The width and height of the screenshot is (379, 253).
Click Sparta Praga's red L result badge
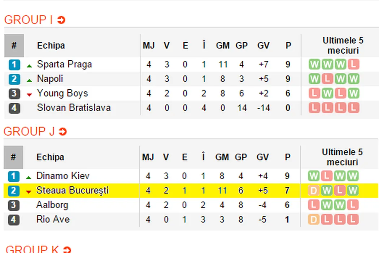point(353,65)
